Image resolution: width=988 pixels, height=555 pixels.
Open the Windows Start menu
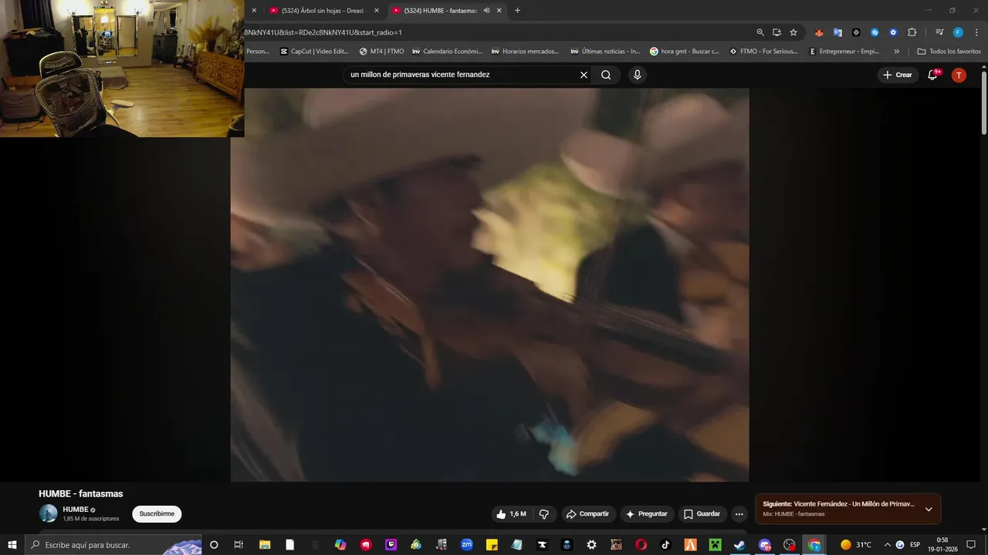(x=12, y=545)
